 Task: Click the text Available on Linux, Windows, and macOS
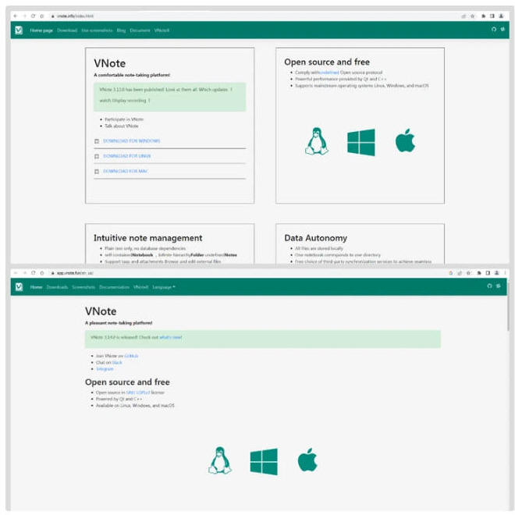click(x=135, y=406)
